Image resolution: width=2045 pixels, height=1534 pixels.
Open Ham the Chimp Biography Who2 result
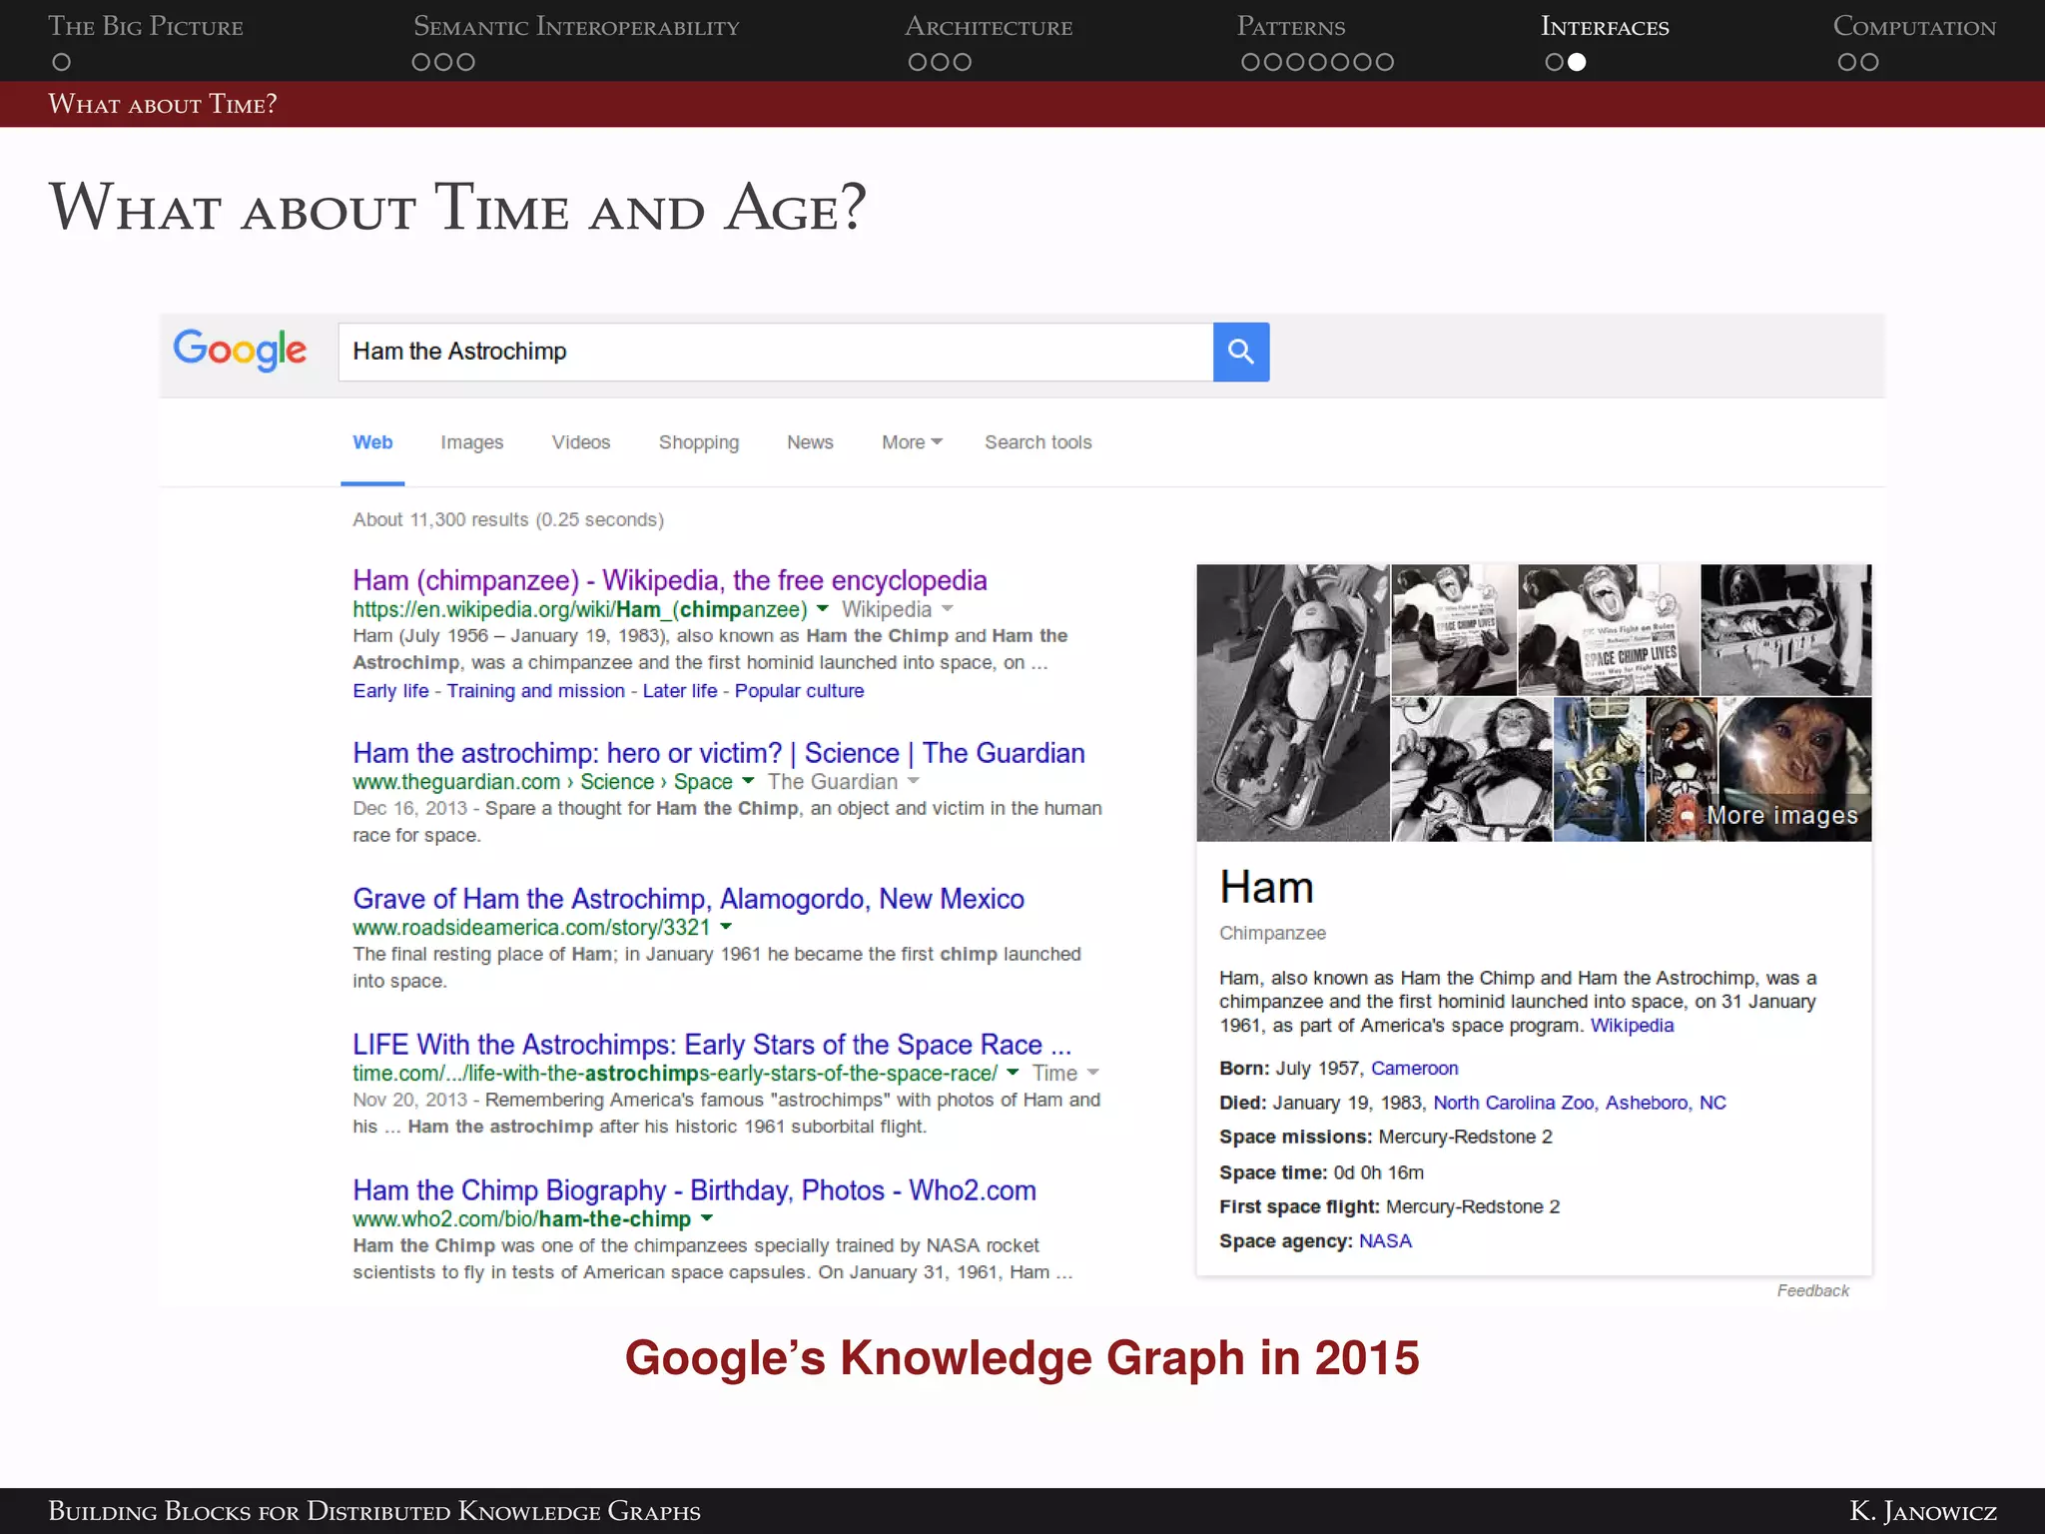[x=694, y=1190]
